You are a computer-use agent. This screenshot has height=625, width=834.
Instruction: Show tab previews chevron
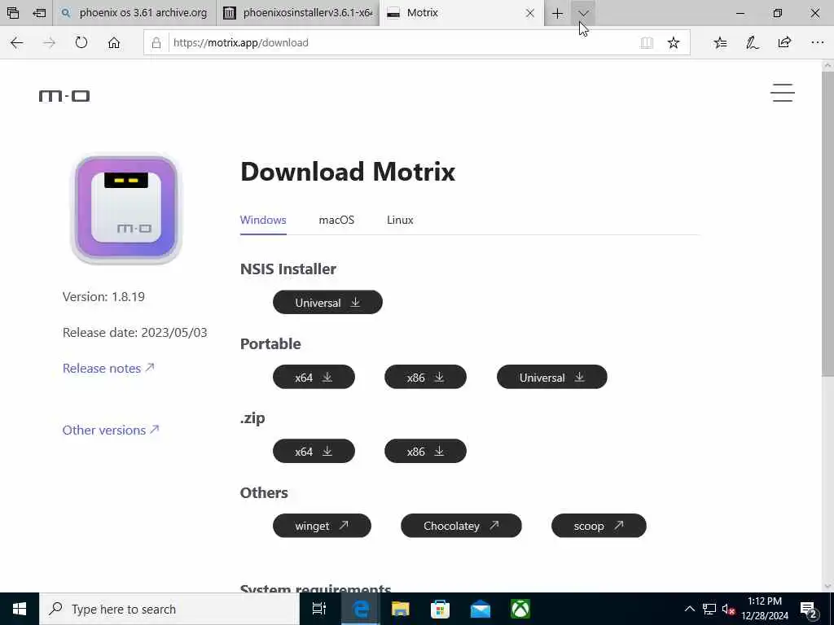[x=583, y=13]
